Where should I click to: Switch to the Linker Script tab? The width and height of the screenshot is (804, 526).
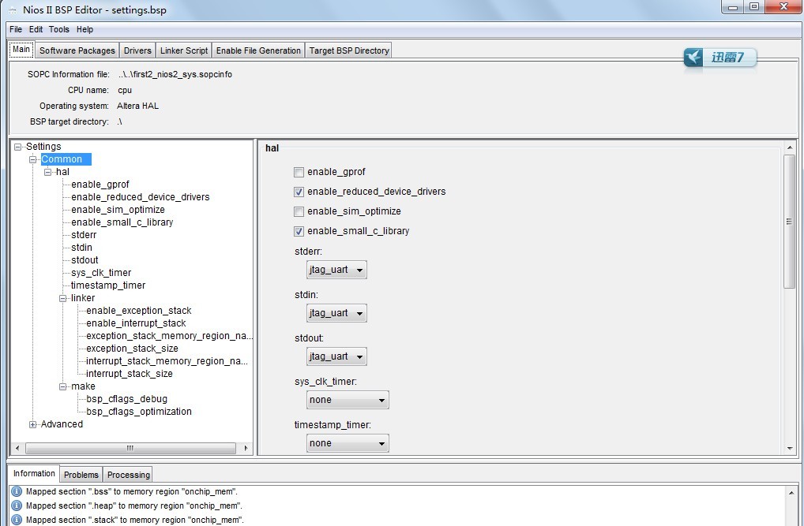[183, 50]
